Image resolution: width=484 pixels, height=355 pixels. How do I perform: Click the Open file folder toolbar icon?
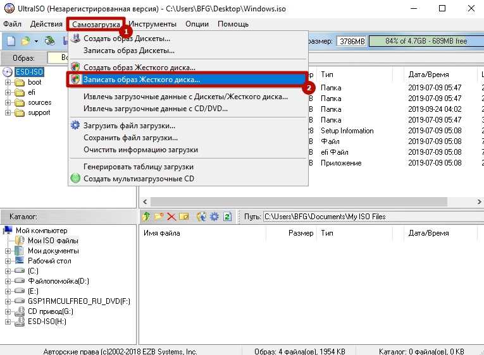pos(25,41)
